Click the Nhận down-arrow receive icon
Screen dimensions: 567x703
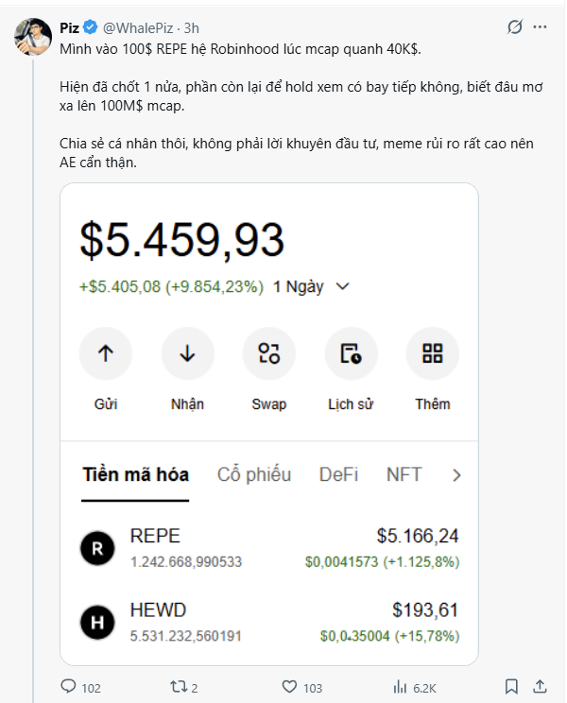pyautogui.click(x=187, y=353)
